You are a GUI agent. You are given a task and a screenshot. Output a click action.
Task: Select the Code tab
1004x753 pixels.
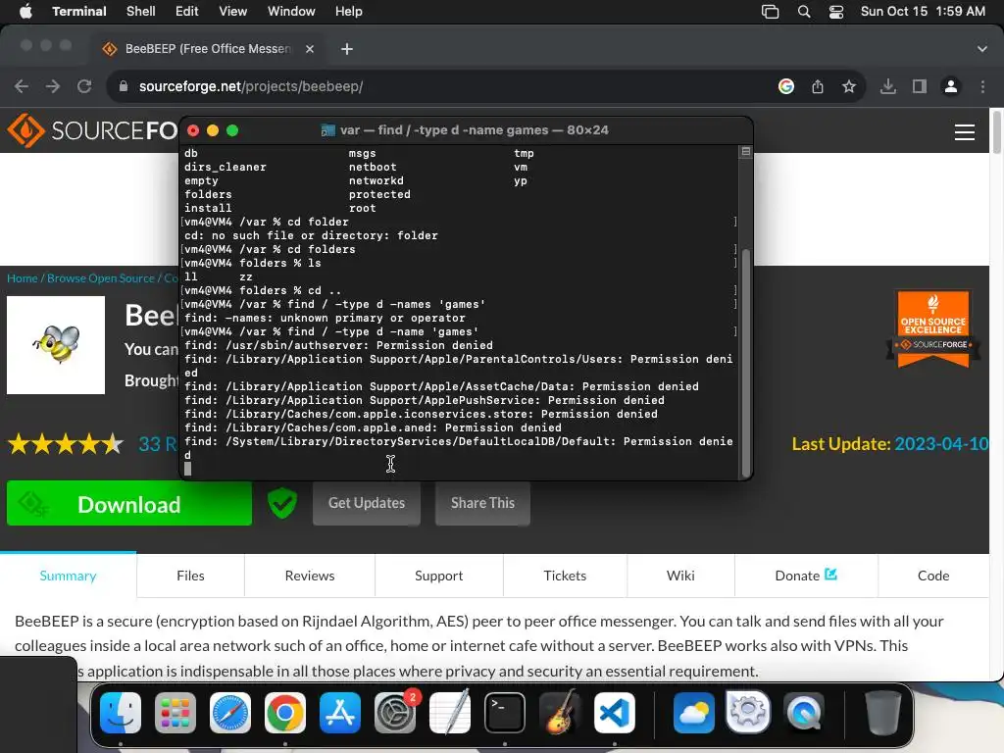click(x=933, y=576)
